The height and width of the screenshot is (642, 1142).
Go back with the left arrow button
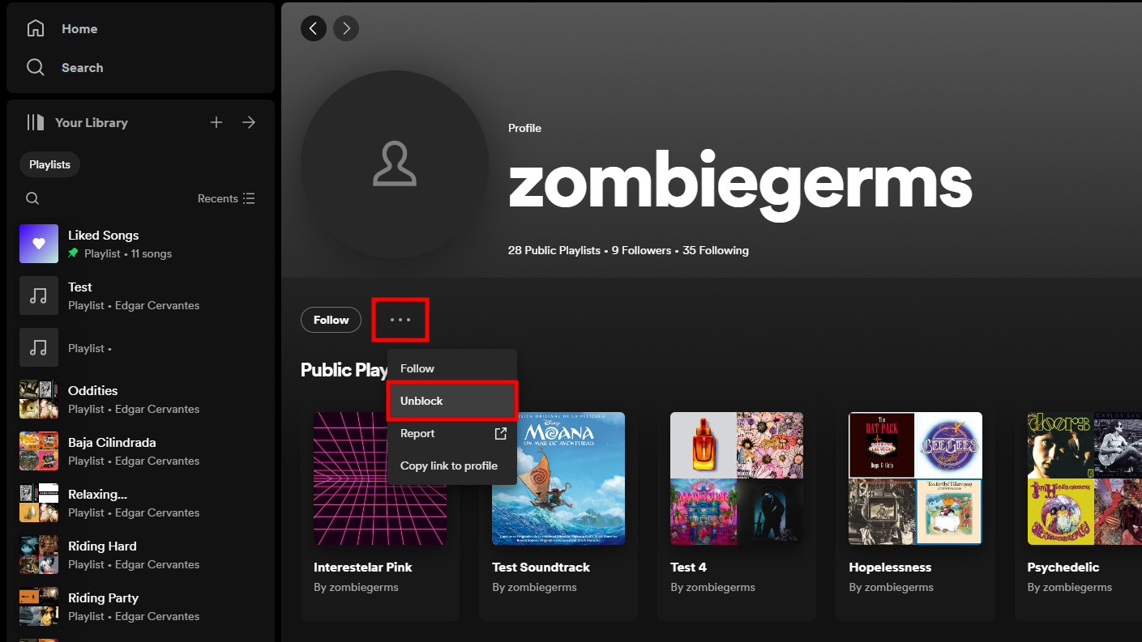[314, 29]
